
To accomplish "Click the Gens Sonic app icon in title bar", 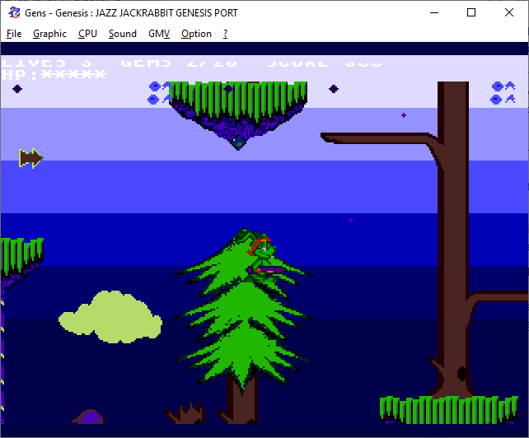I will pyautogui.click(x=14, y=13).
